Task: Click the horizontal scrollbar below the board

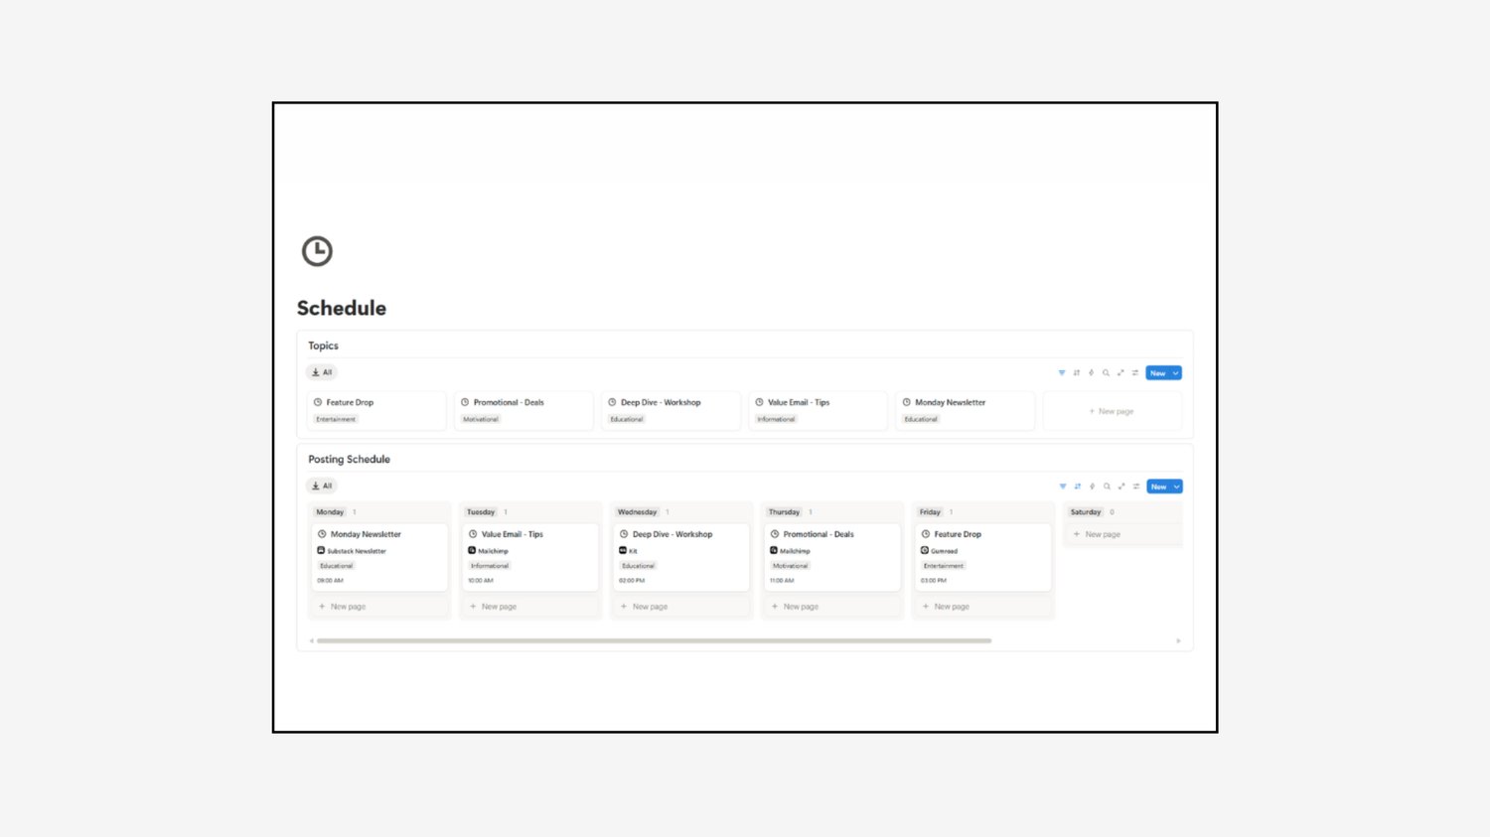Action: 654,640
